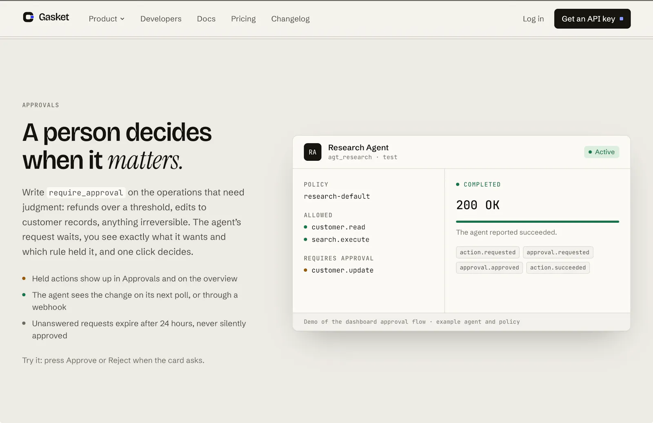Click 'Unanswered requests expire after 24 hours' bullet
Screen dimensions: 653x423
click(139, 330)
